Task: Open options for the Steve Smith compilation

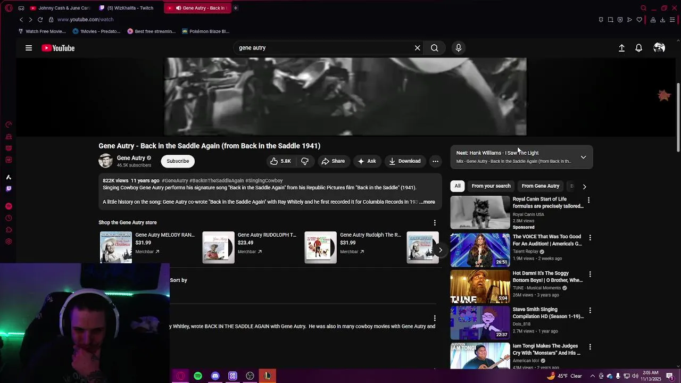Action: click(589, 311)
